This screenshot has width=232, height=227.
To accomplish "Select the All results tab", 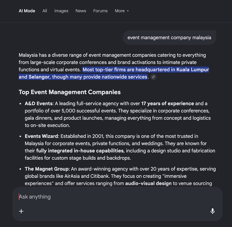I will (45, 11).
